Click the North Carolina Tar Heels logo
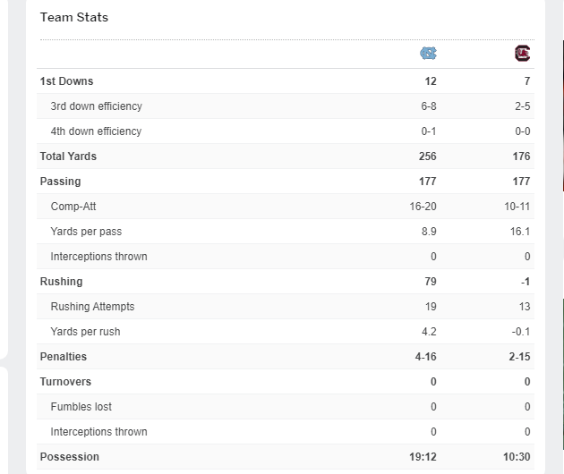 [428, 54]
